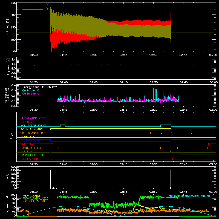Click the 02:00 tick under Pointing plot
The image size is (219, 219).
93,55
